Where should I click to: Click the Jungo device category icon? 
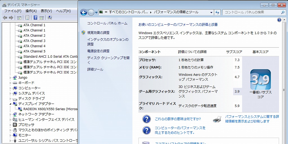[15, 78]
